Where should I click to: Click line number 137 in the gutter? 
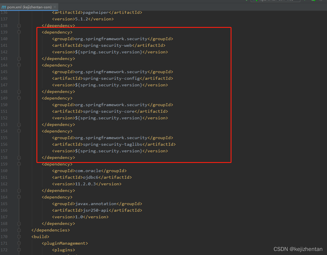[x=4, y=19]
